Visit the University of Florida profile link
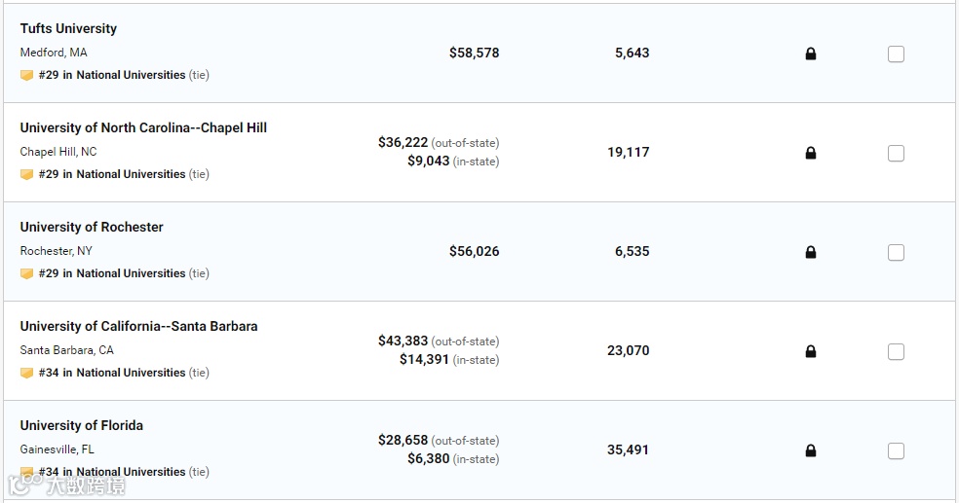 [x=82, y=425]
